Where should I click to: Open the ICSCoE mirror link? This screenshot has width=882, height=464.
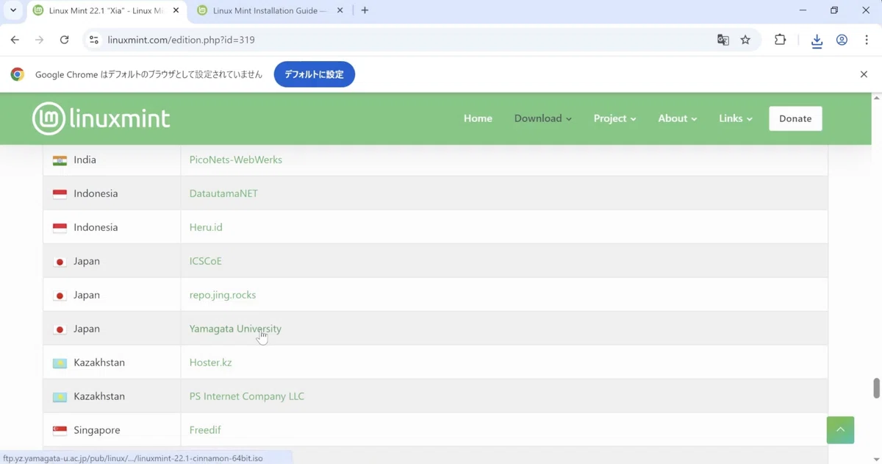point(205,261)
